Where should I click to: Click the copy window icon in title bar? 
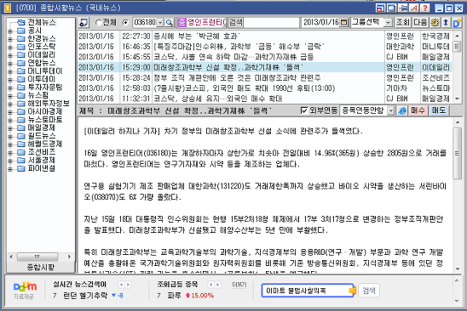point(392,8)
